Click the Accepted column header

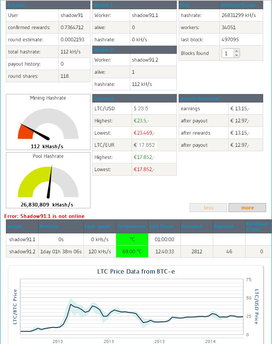click(x=192, y=226)
